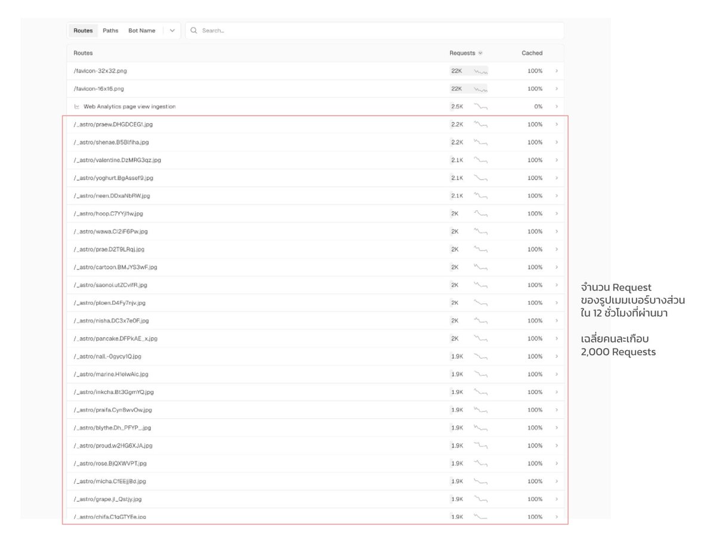Image resolution: width=716 pixels, height=537 pixels.
Task: Open the /_astro/grape.jl_Qstjy.jpg route
Action: 107,499
